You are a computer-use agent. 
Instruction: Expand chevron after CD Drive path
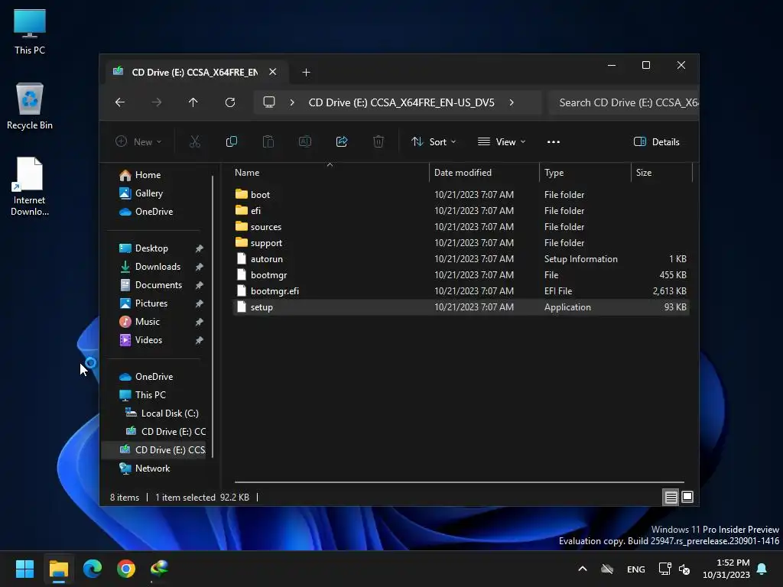(x=512, y=102)
